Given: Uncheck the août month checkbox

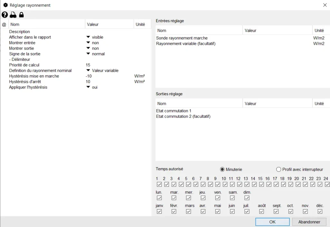Looking at the screenshot, I should coord(261,212).
